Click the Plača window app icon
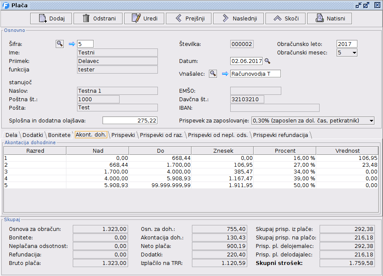383x276 pixels. pos(6,6)
